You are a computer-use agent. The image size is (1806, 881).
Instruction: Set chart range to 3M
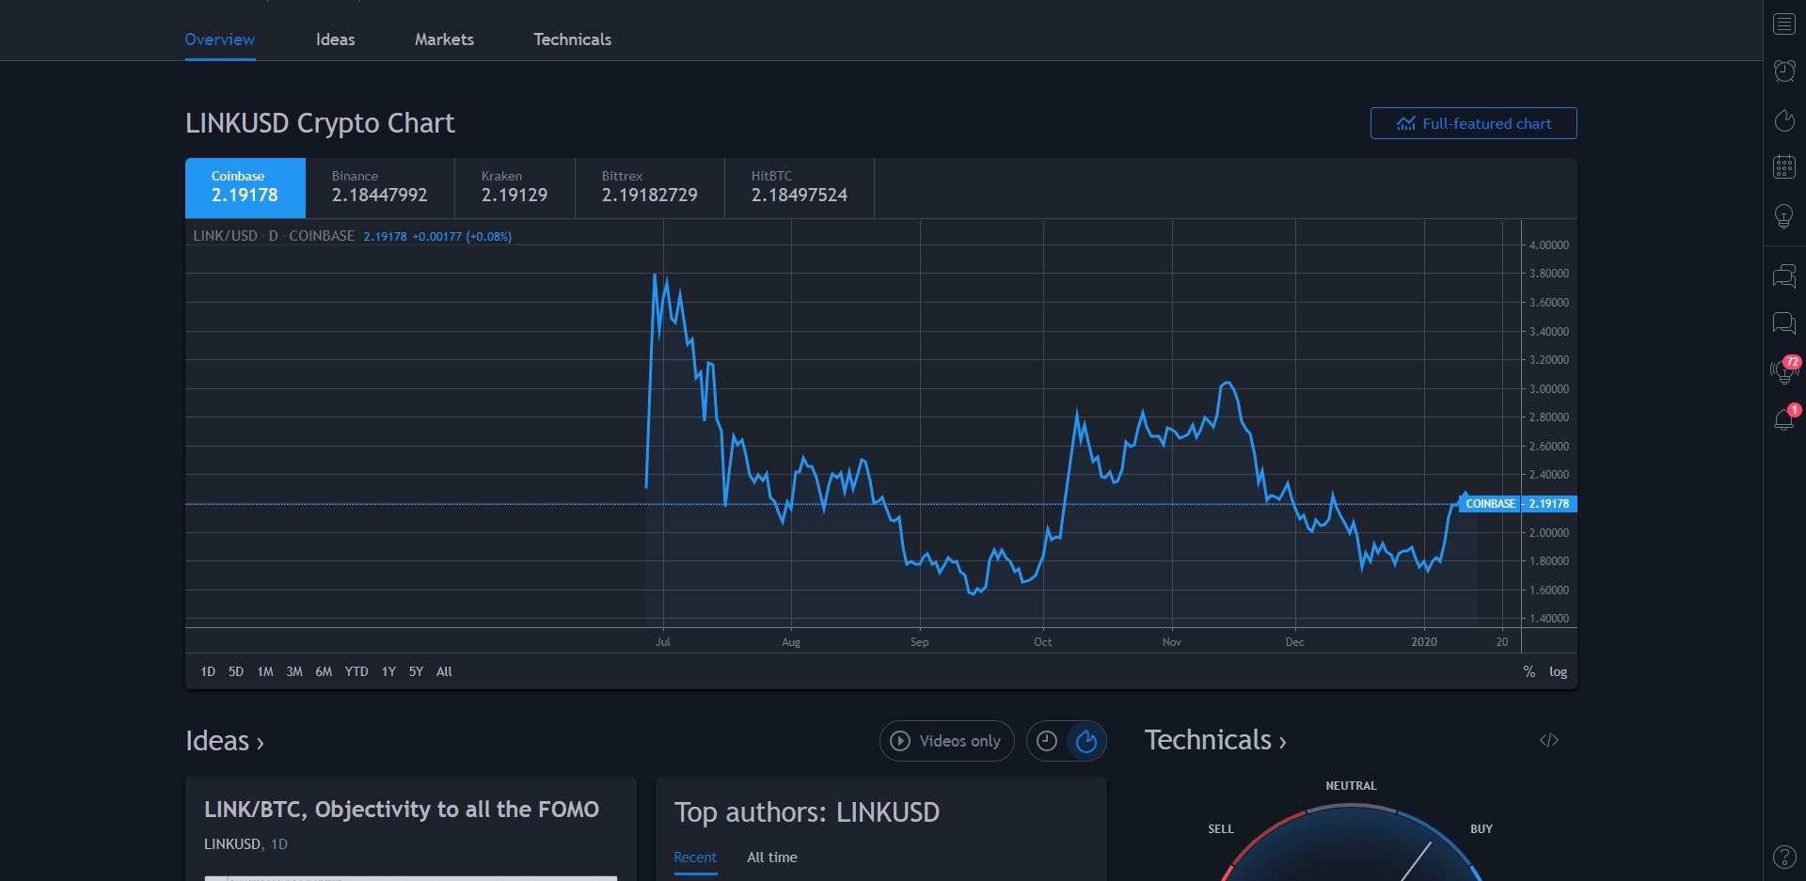point(294,671)
